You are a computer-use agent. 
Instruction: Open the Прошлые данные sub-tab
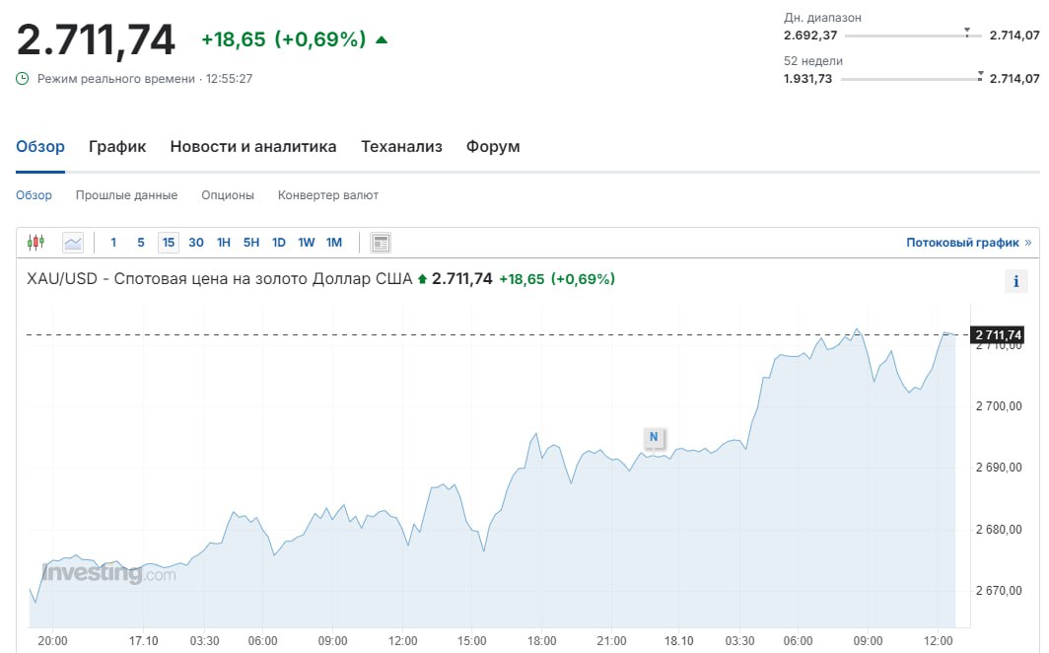tap(126, 195)
